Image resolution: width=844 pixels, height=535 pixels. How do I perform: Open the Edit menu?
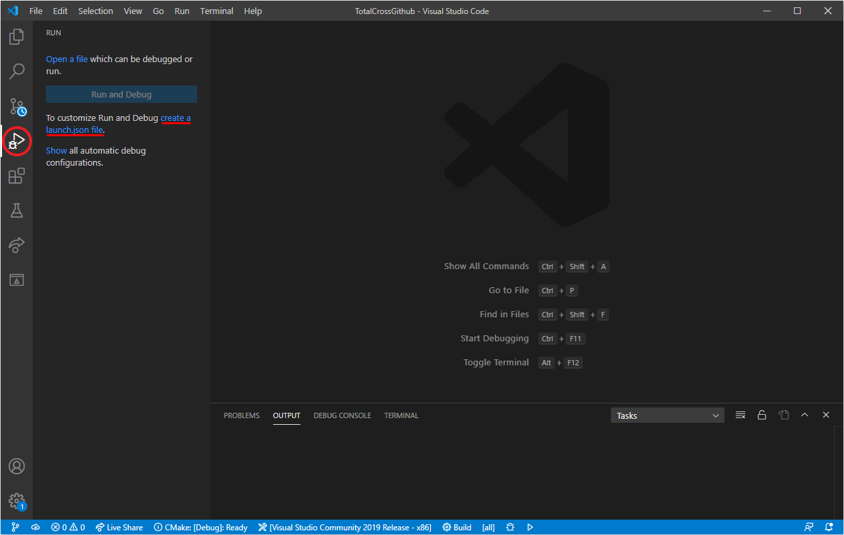tap(60, 11)
